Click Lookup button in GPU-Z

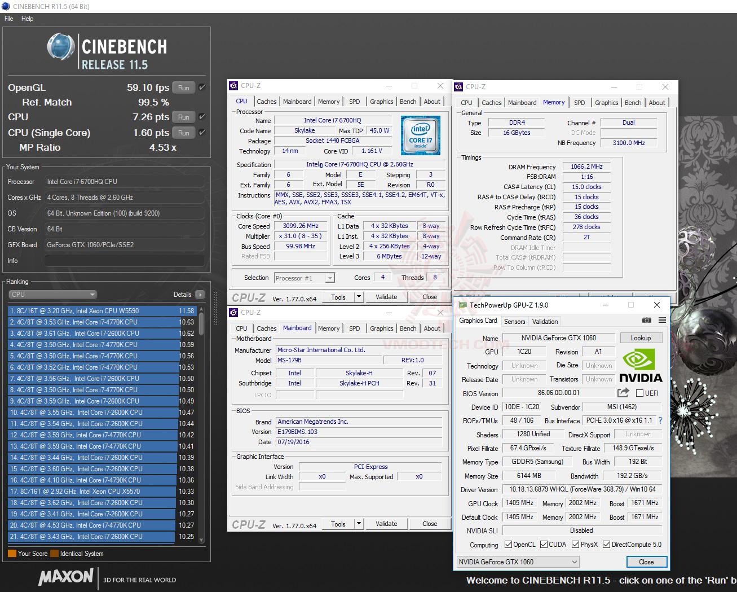point(641,338)
